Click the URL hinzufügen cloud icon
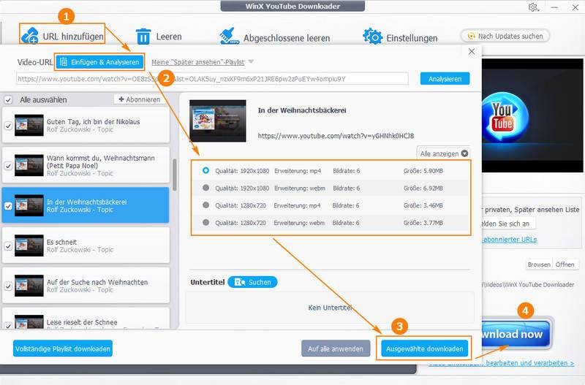The height and width of the screenshot is (385, 585). 31,35
